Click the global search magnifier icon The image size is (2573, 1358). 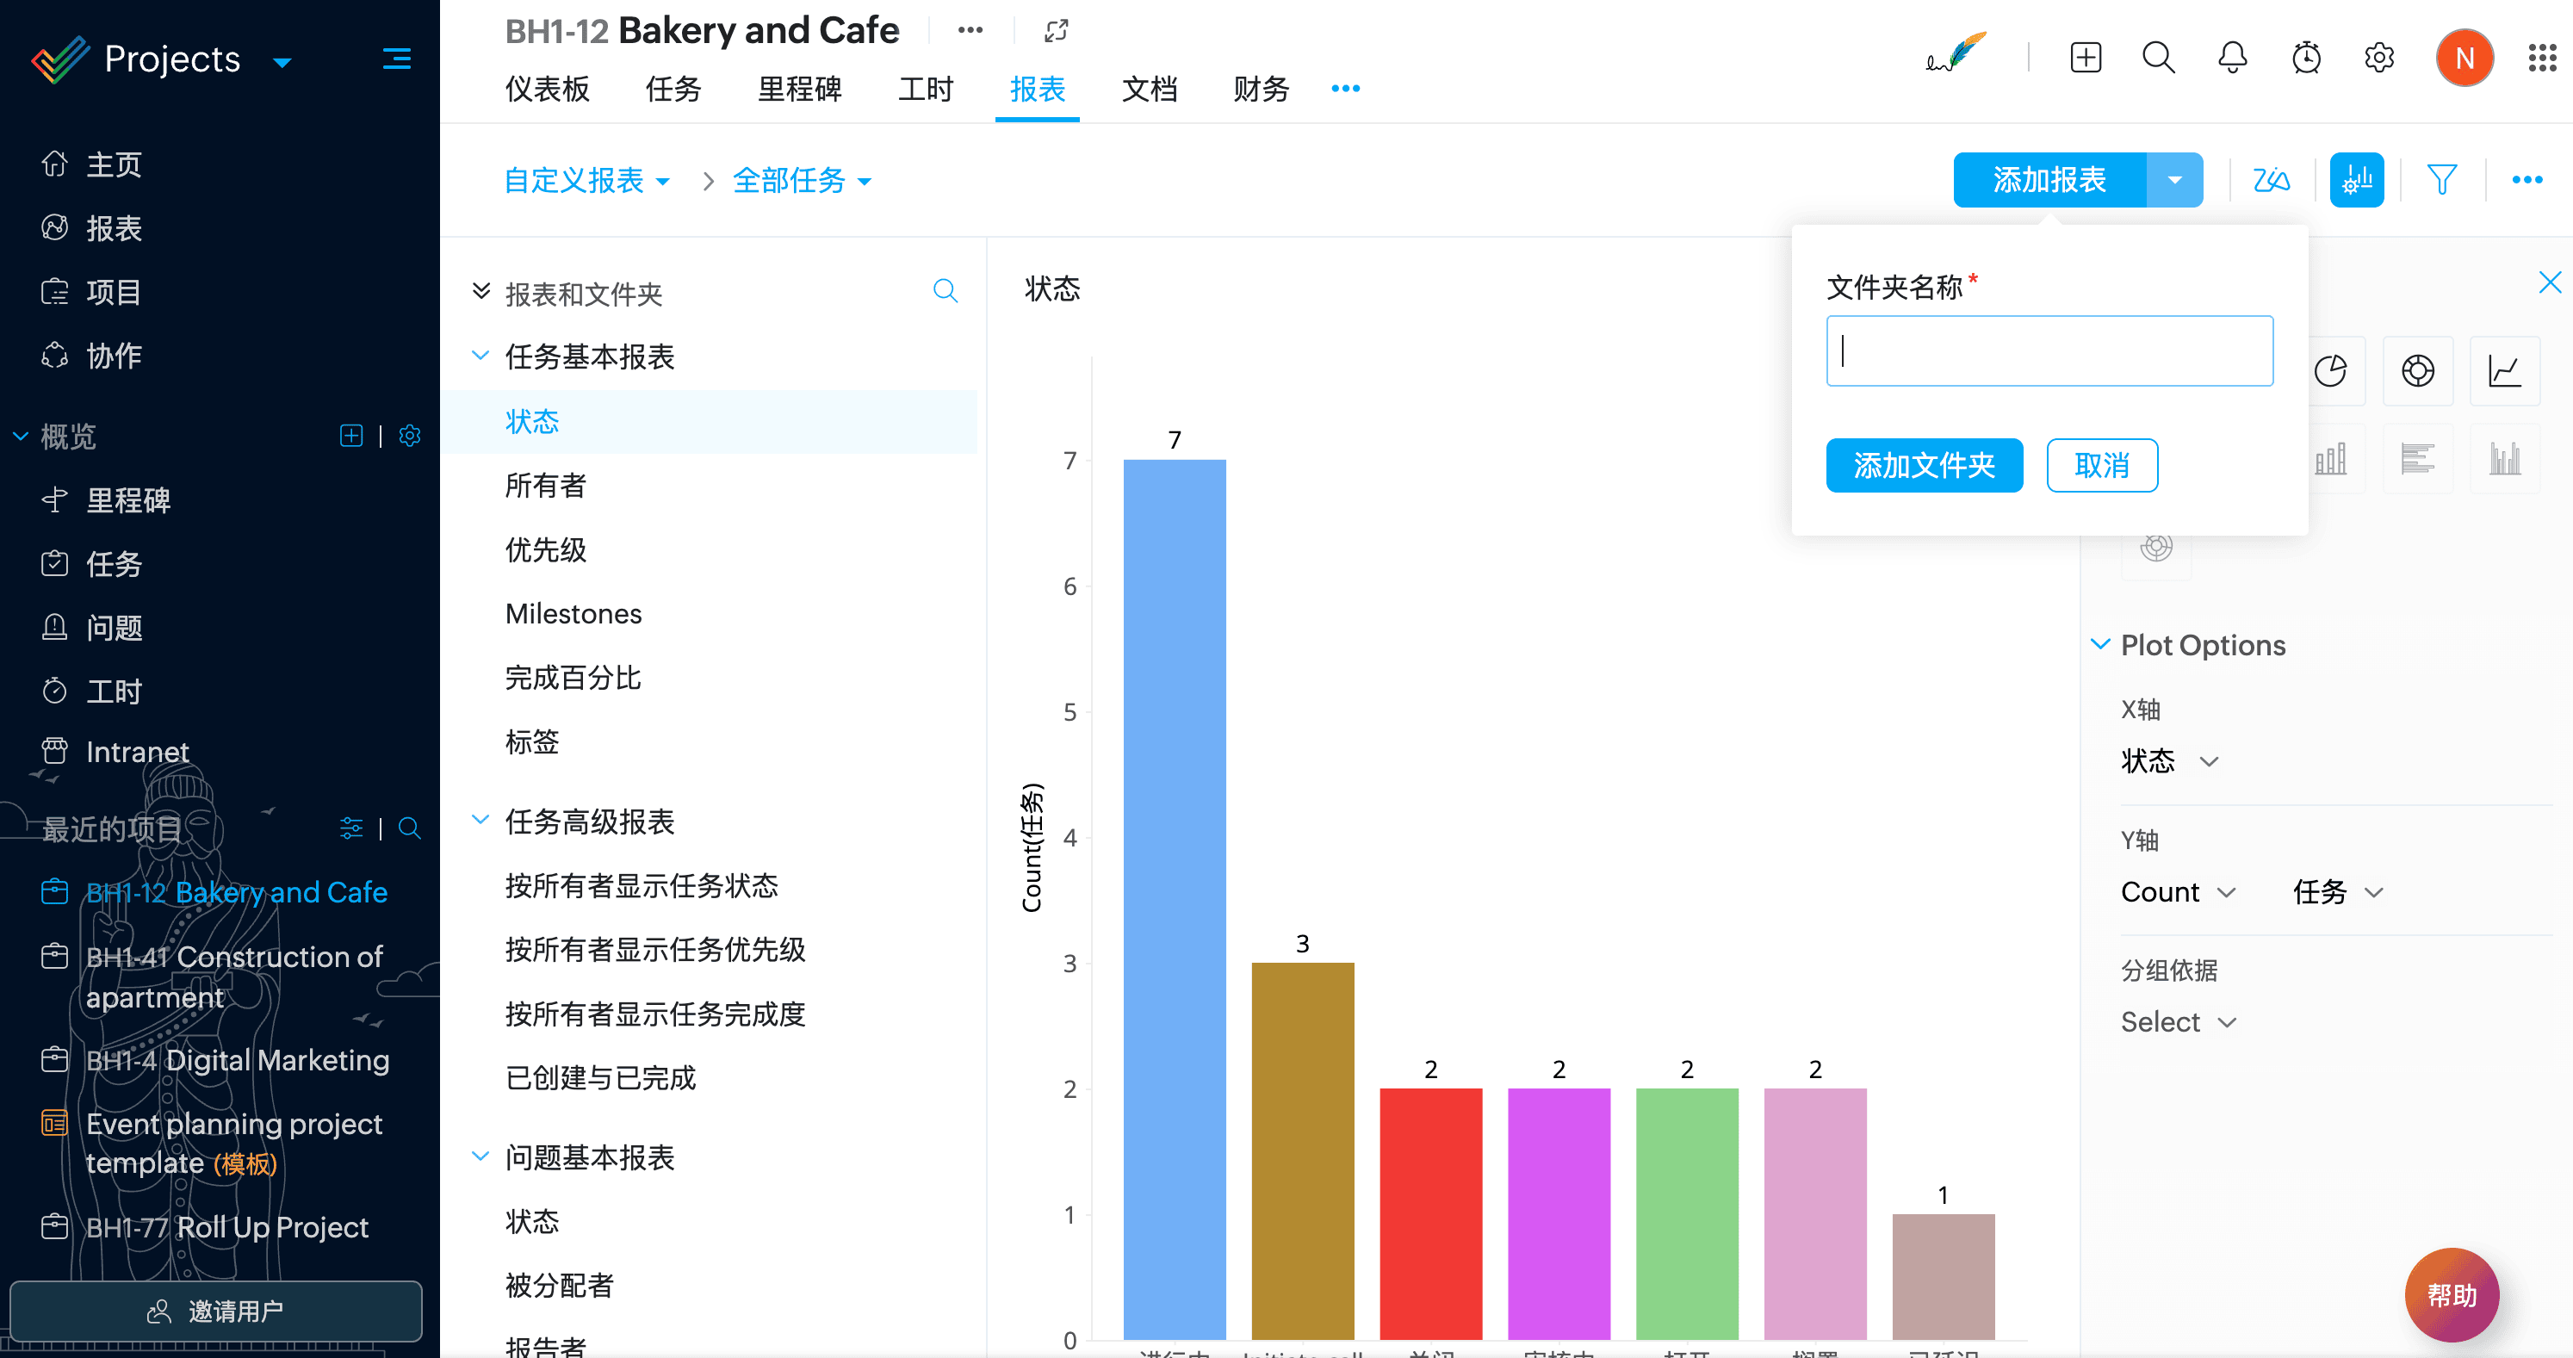[x=2157, y=58]
